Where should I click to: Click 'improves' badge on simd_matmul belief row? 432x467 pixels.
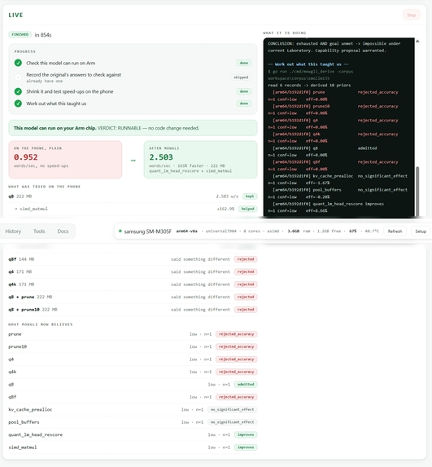(x=246, y=447)
